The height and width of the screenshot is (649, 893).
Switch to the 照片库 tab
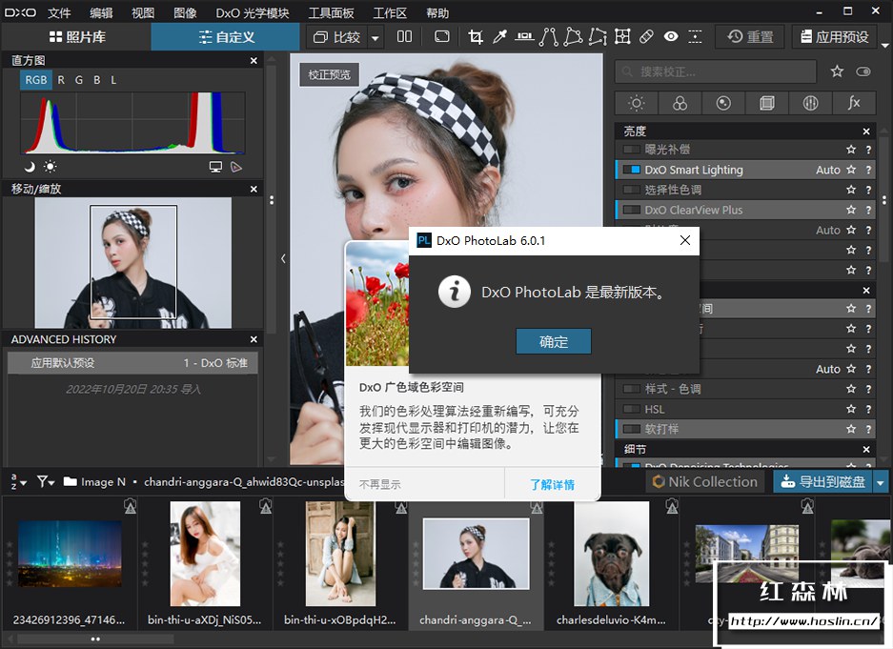pyautogui.click(x=75, y=37)
